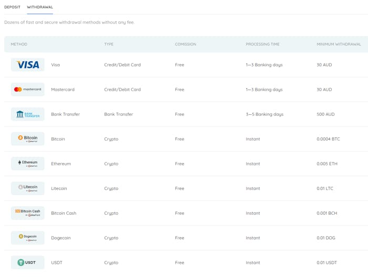368x277 pixels.
Task: Select the Comission column header
Action: pyautogui.click(x=186, y=45)
